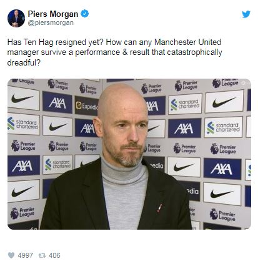Click the blue Twitter bird logo
Screen dimensions: 258x264
246,14
